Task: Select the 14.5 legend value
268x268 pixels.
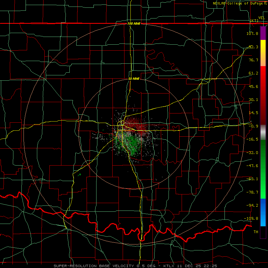Action: (x=253, y=113)
